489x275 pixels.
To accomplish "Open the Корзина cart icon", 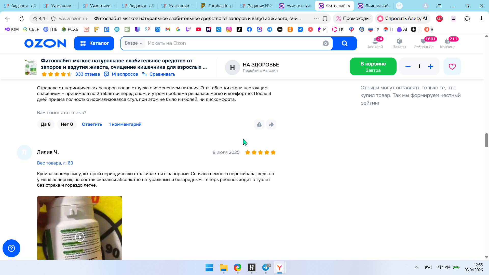I will [x=447, y=43].
